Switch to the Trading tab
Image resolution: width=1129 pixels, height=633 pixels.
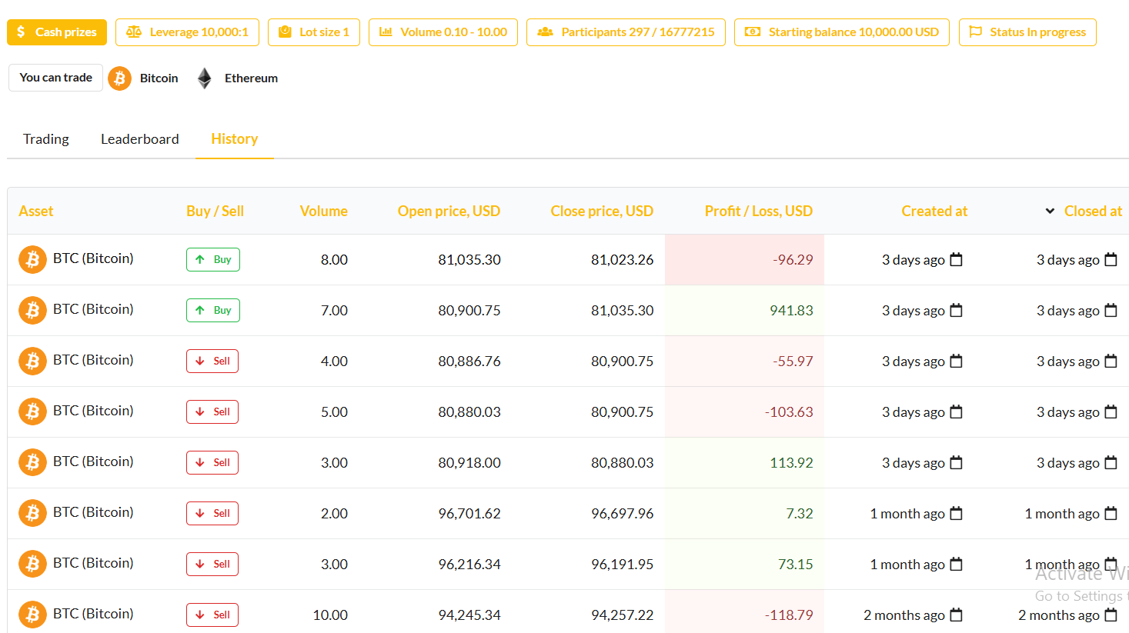pos(46,139)
